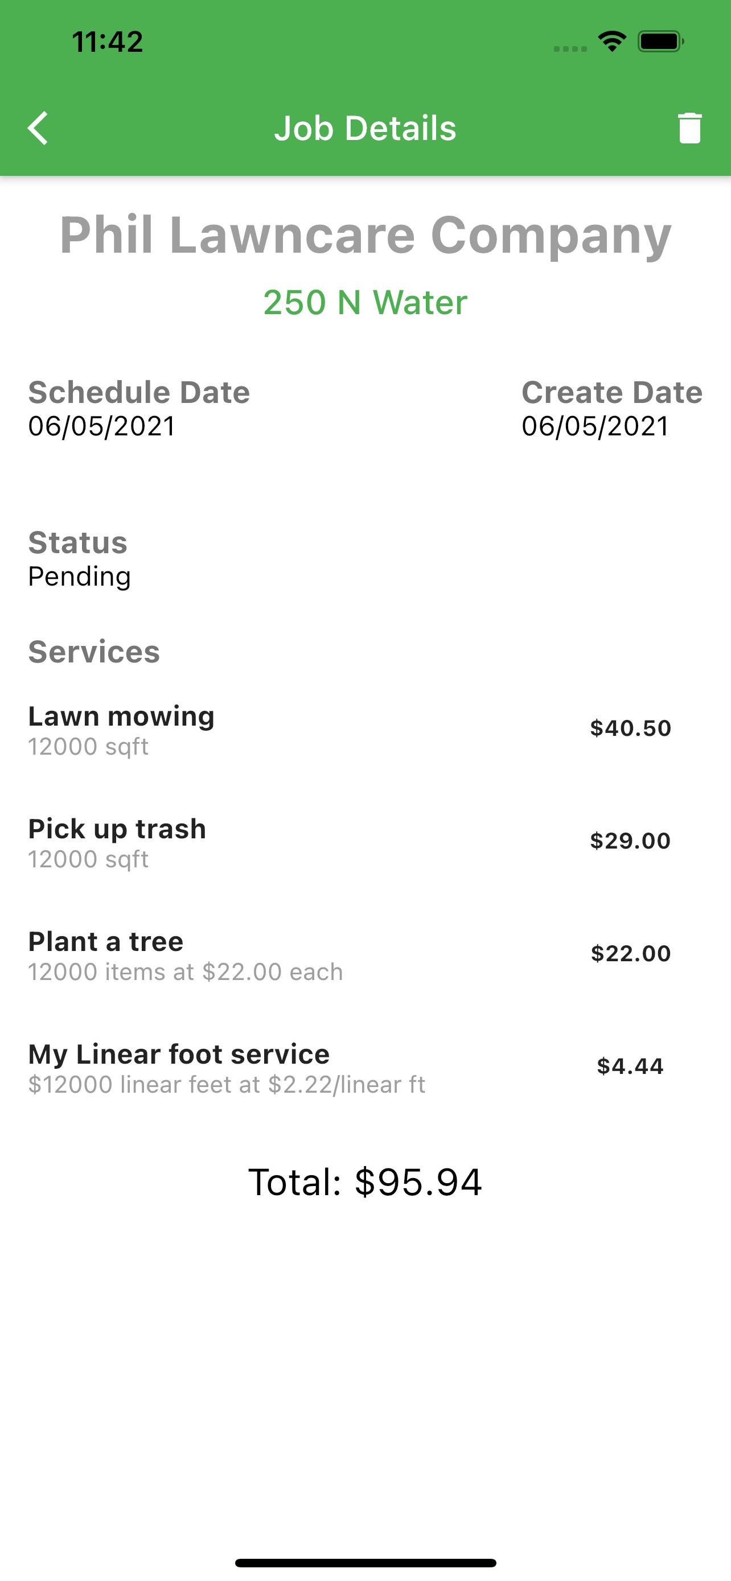Open the Plant a tree service
This screenshot has height=1581, width=731.
pos(365,956)
